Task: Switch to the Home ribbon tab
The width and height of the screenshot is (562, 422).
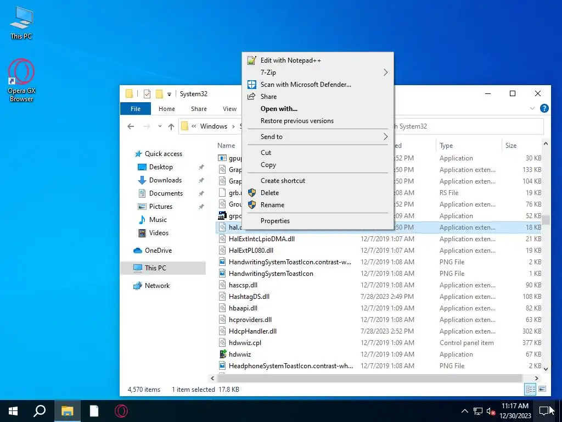Action: pos(167,109)
